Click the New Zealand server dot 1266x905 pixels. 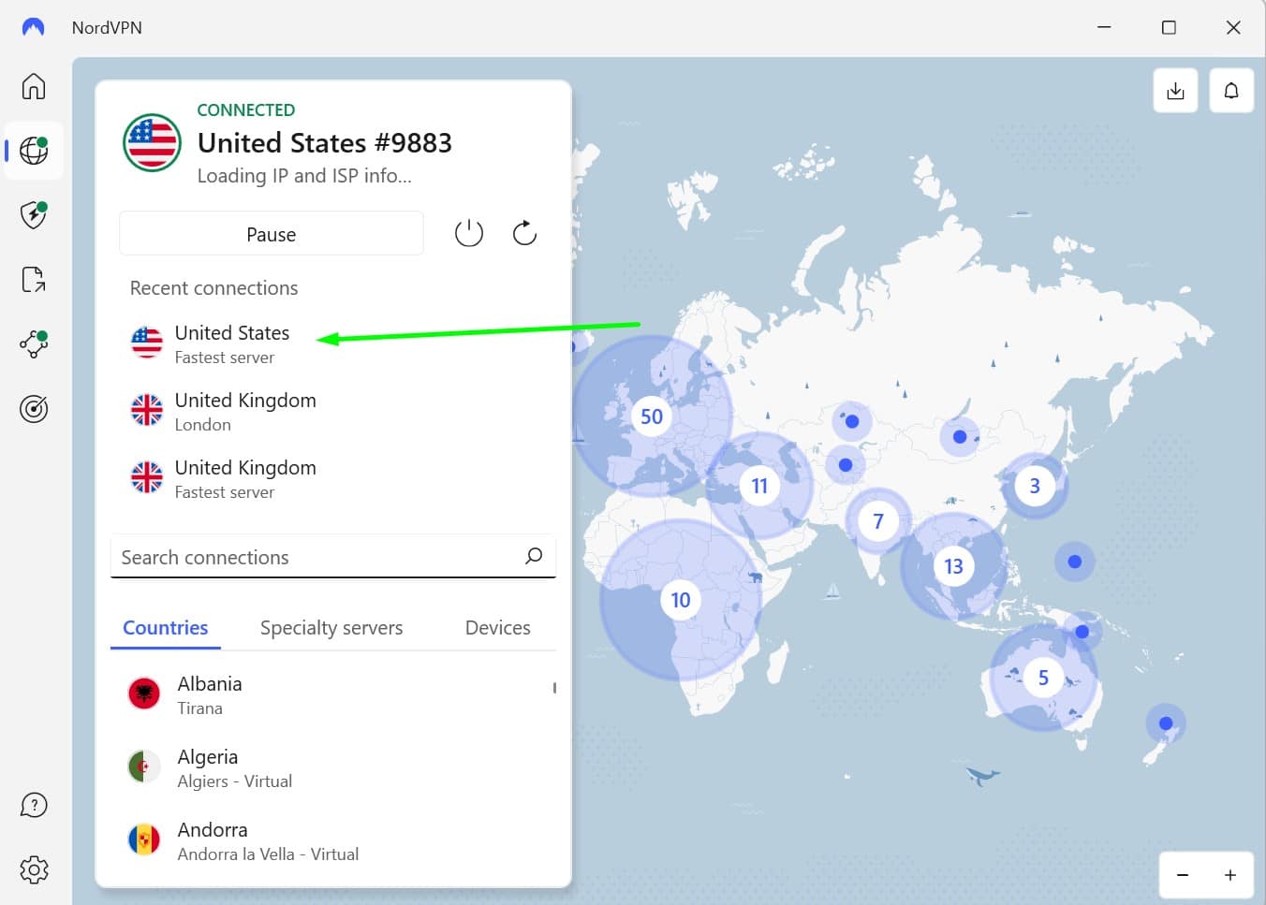[1166, 723]
